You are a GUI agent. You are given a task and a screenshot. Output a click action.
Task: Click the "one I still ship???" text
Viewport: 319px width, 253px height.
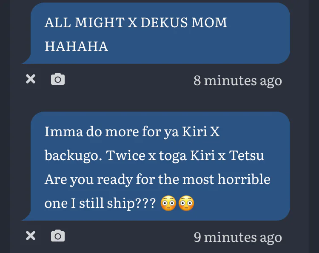[x=100, y=203]
